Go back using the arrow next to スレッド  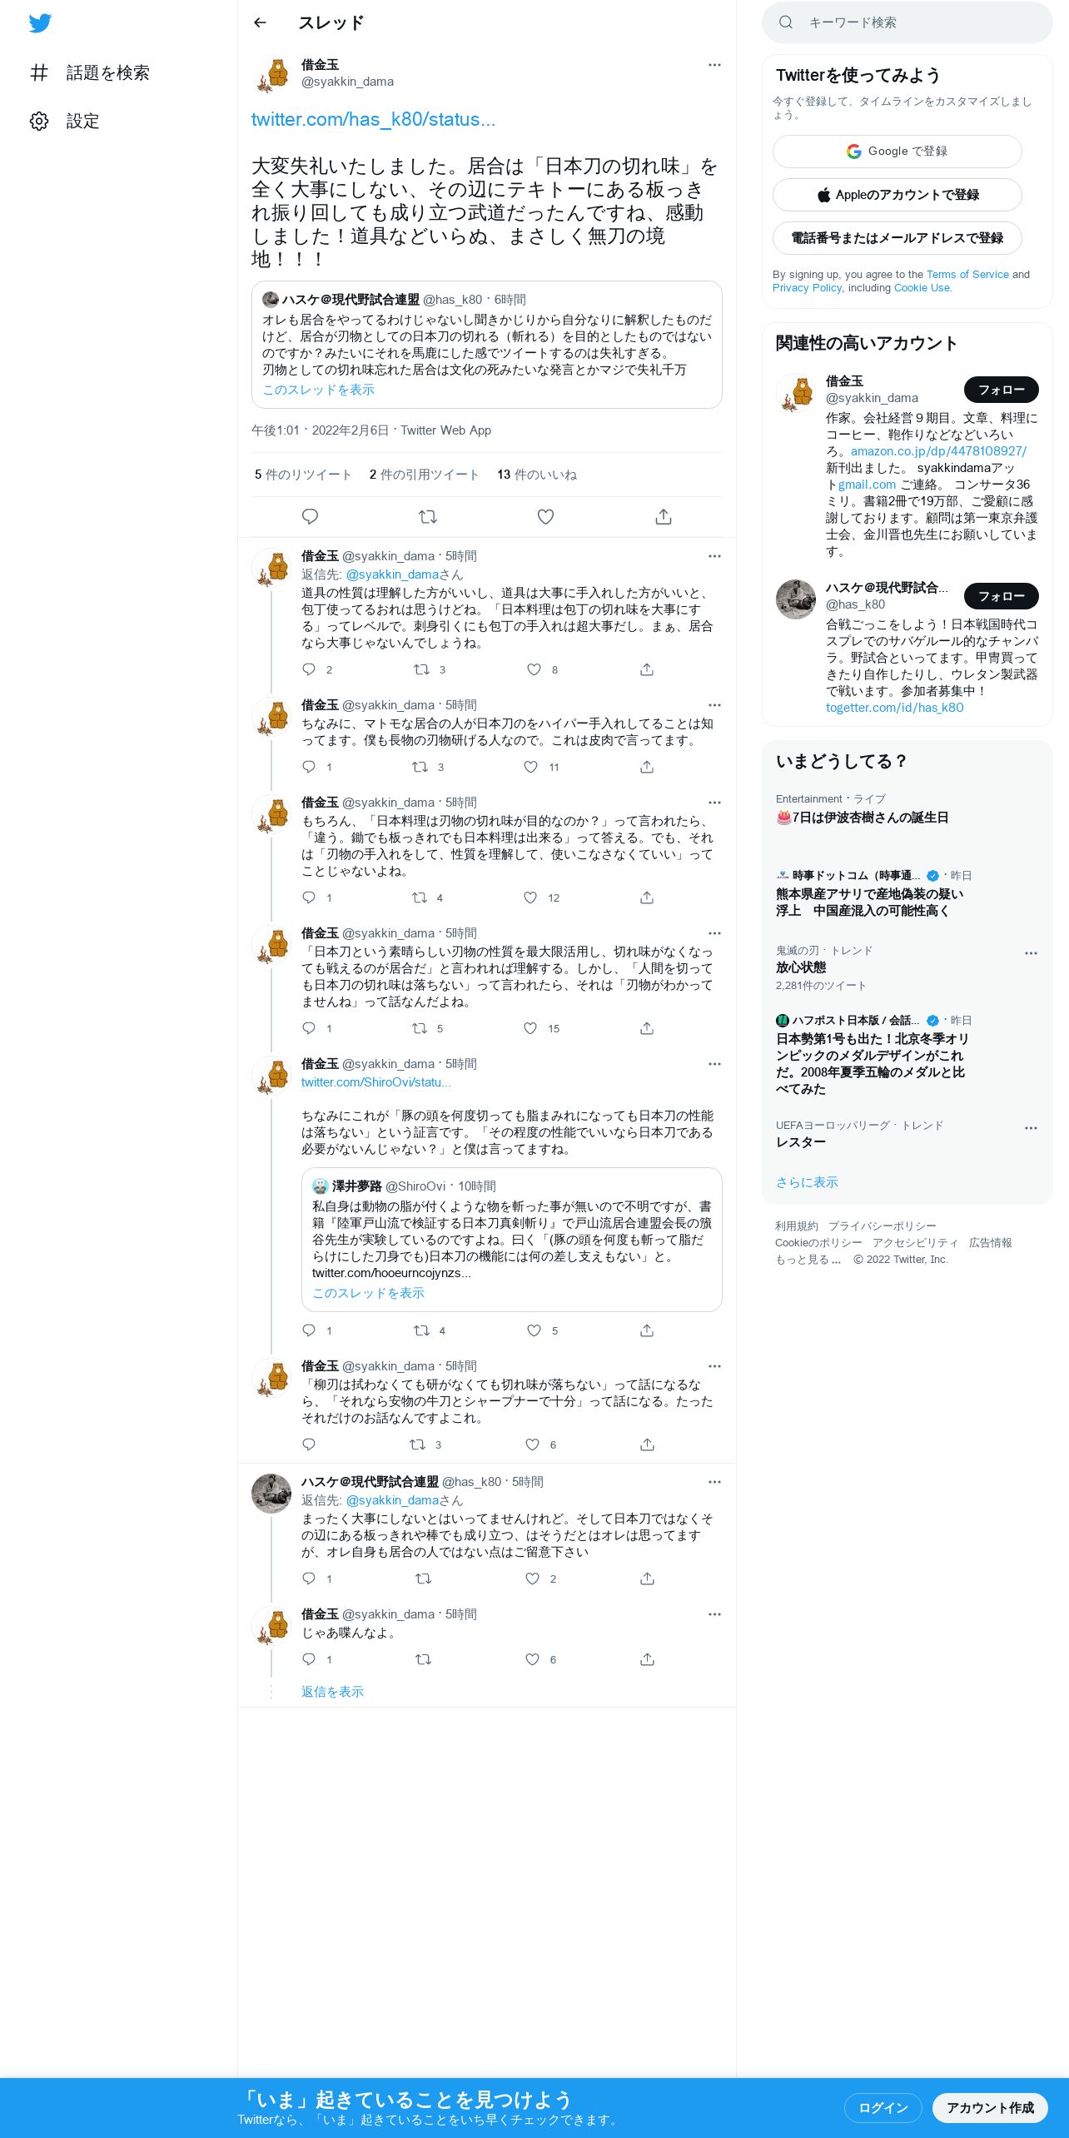coord(260,22)
